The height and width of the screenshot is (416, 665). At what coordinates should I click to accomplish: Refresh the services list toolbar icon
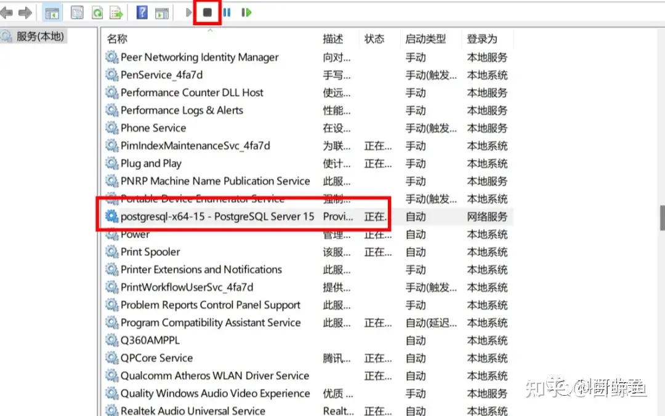pyautogui.click(x=97, y=13)
